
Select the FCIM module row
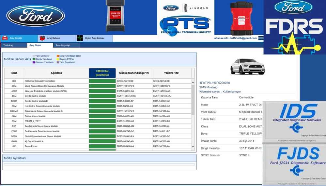98,131
